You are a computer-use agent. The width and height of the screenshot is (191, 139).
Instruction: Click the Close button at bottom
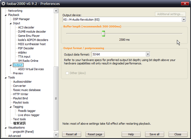pos(178,134)
